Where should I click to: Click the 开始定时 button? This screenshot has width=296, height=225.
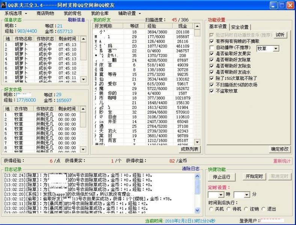tap(254, 176)
